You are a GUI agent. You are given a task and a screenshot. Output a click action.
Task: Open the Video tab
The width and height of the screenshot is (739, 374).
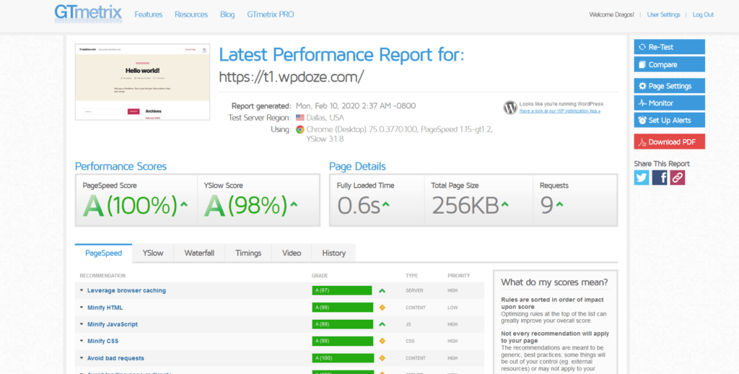coord(292,253)
